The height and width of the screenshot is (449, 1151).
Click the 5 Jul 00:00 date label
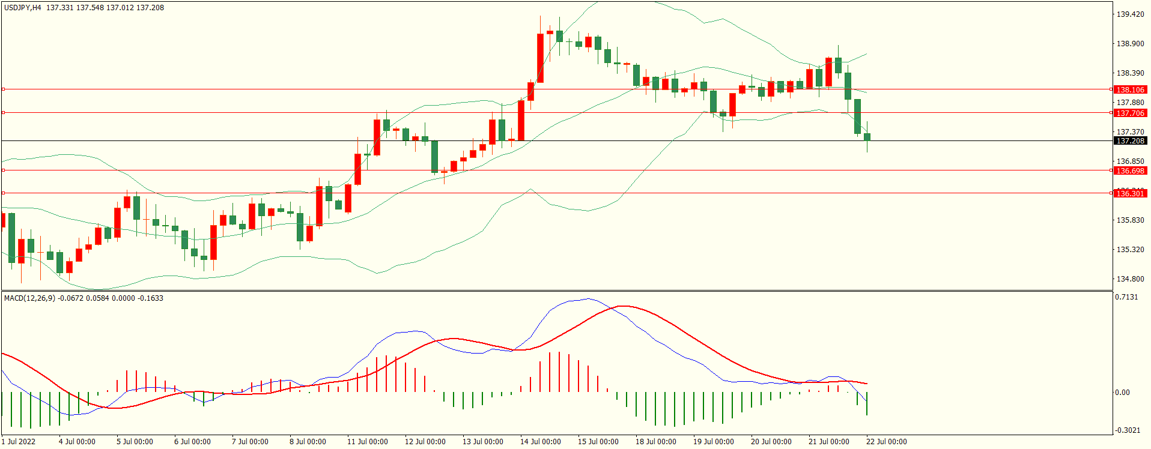[135, 442]
